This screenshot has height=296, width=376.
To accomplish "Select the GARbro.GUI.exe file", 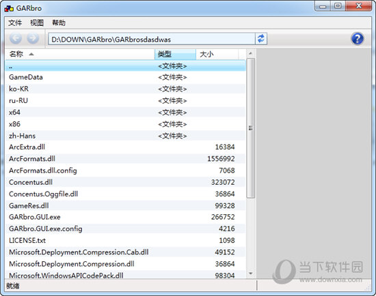I will pyautogui.click(x=125, y=217).
